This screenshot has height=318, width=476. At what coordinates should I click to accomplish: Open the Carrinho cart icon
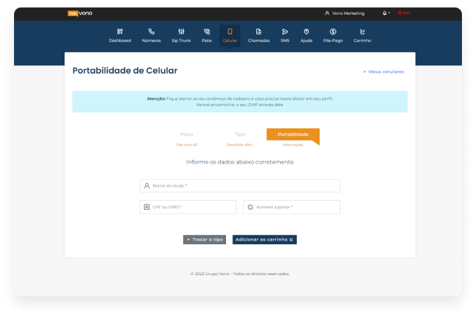tap(362, 32)
